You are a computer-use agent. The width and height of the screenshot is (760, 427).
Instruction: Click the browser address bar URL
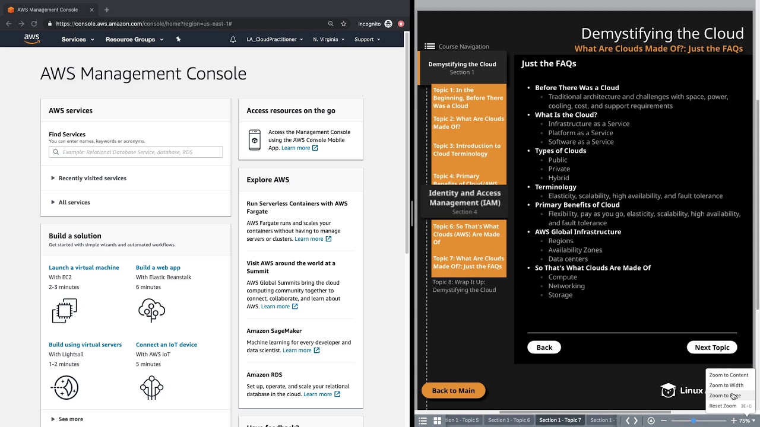tap(144, 24)
